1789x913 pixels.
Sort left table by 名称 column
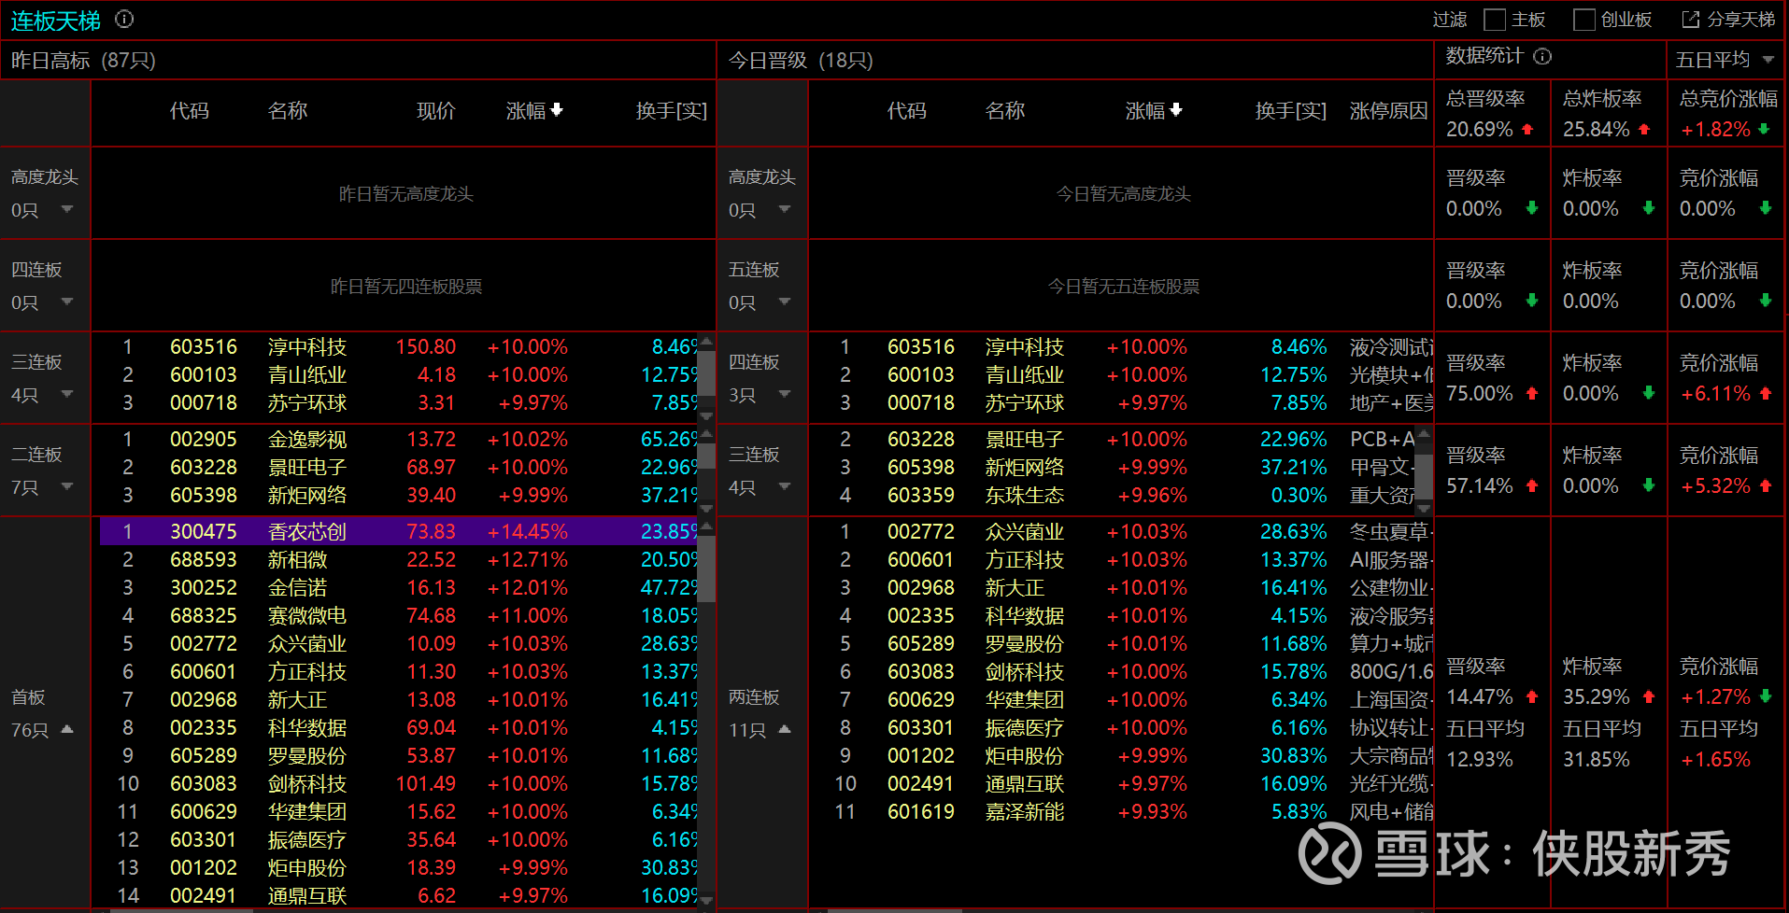pos(288,111)
